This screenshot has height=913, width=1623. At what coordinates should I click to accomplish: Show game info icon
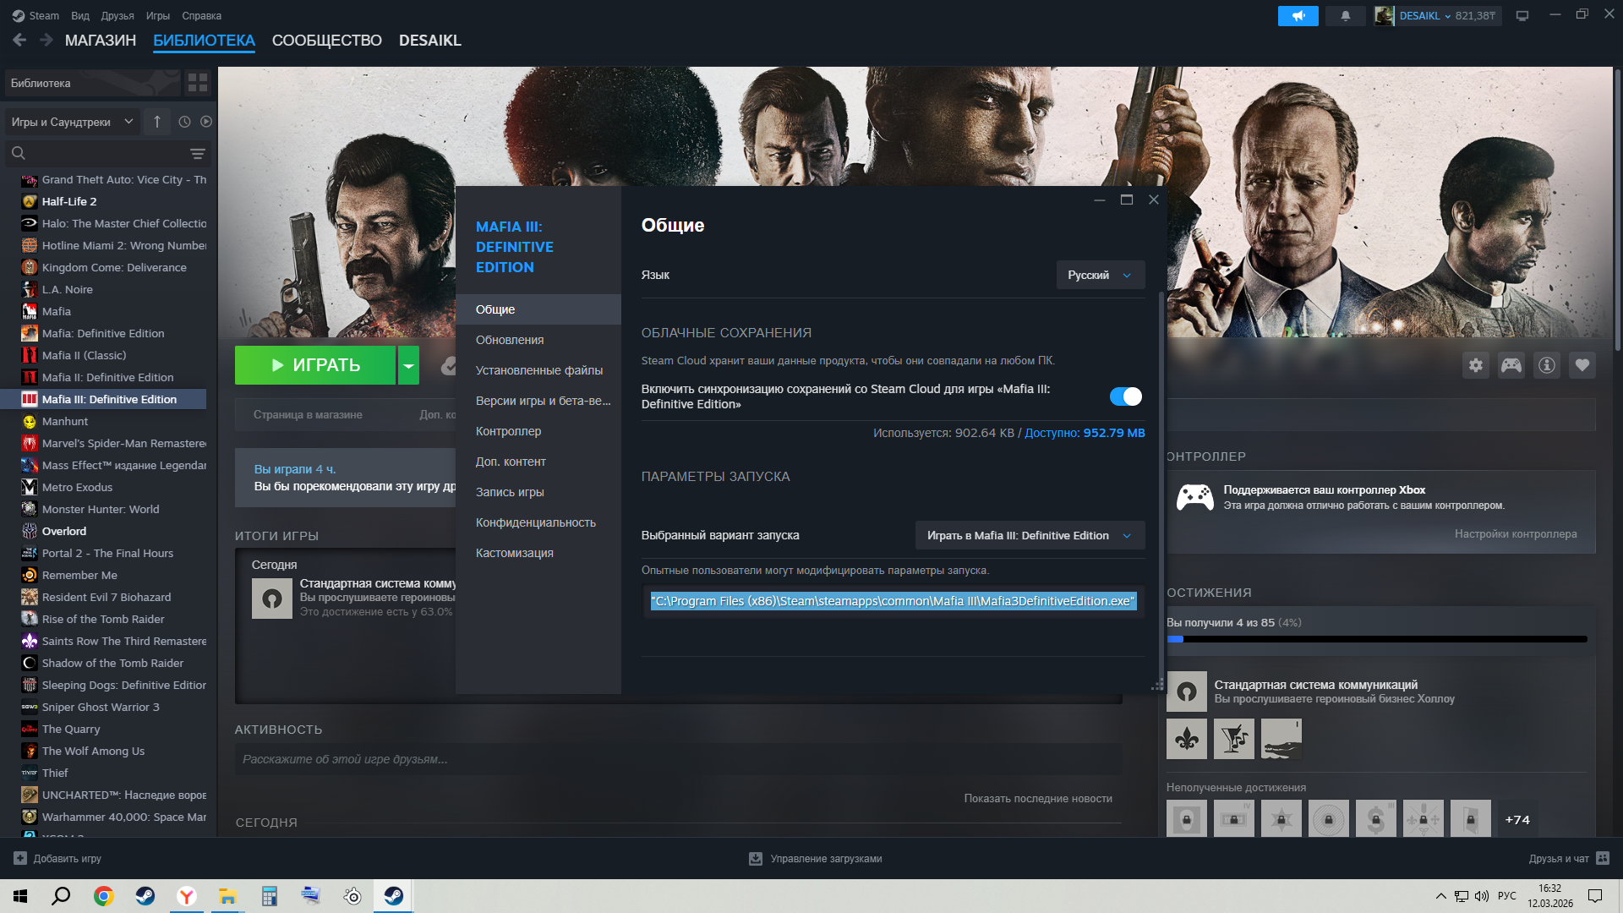[x=1547, y=365]
